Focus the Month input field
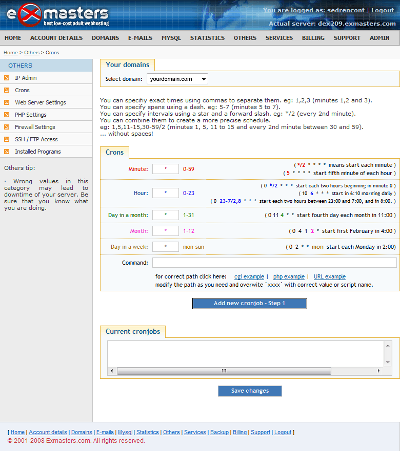The height and width of the screenshot is (451, 400). (x=166, y=231)
